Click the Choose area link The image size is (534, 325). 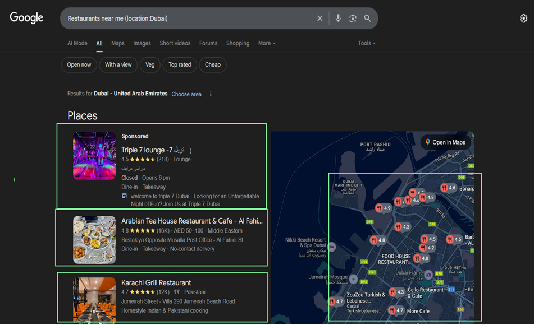tap(186, 94)
